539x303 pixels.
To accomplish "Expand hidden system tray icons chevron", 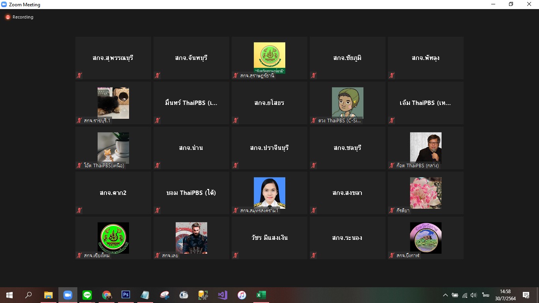I will pyautogui.click(x=445, y=295).
